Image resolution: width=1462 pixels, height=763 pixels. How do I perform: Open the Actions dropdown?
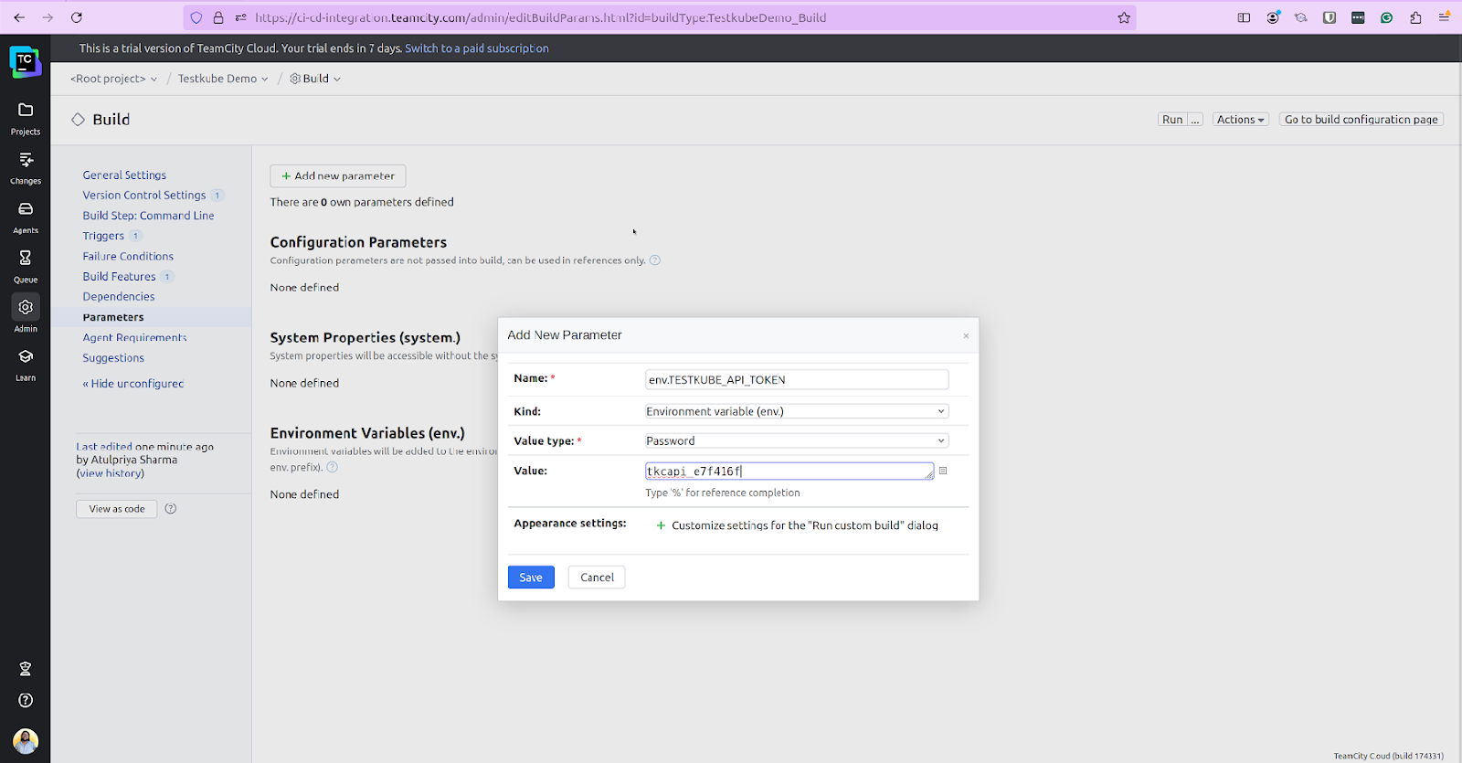point(1240,120)
